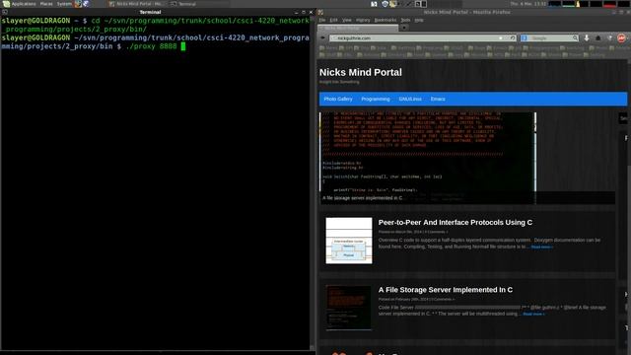Open Firefox Bookmarks menu

[386, 20]
